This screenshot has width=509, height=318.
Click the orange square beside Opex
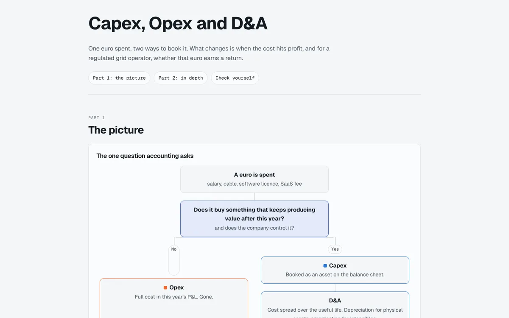coord(166,287)
